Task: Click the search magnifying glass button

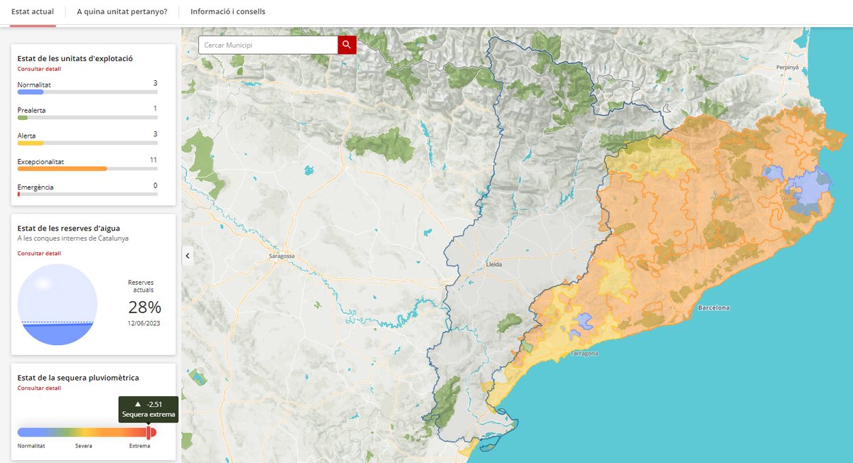Action: point(346,44)
